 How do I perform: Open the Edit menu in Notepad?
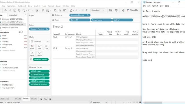click(x=149, y=6)
